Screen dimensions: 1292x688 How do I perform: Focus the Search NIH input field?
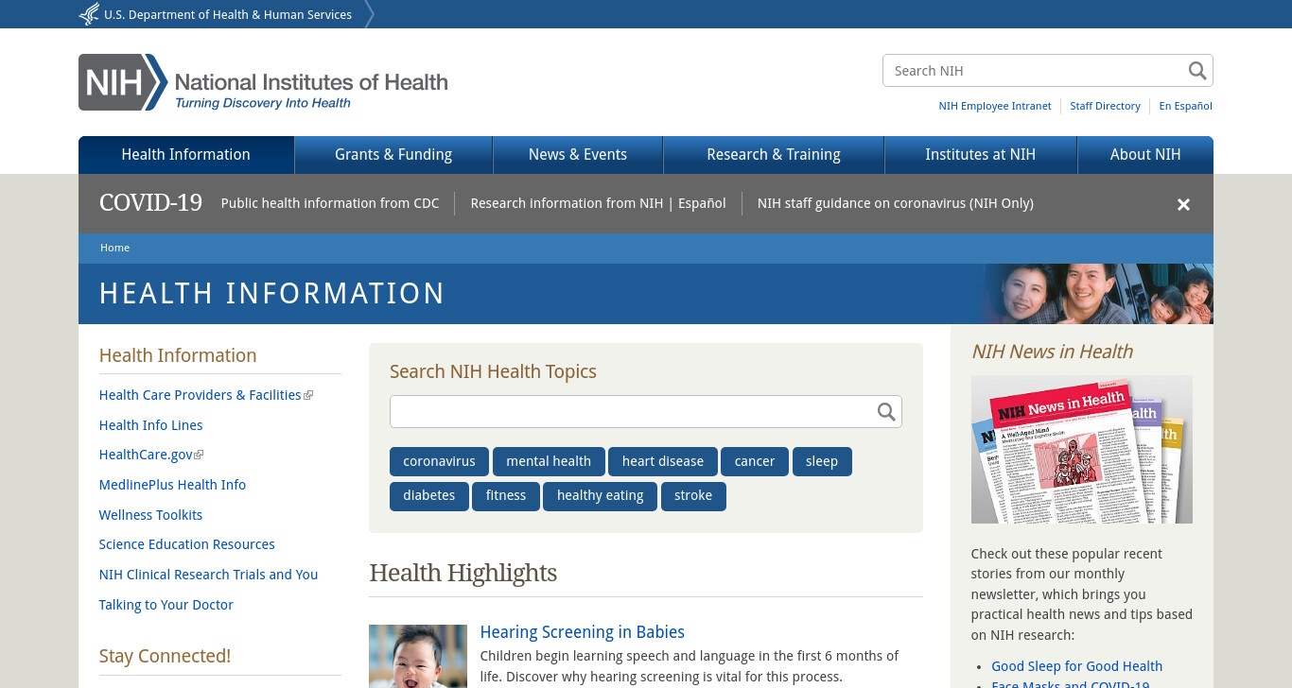(1035, 71)
